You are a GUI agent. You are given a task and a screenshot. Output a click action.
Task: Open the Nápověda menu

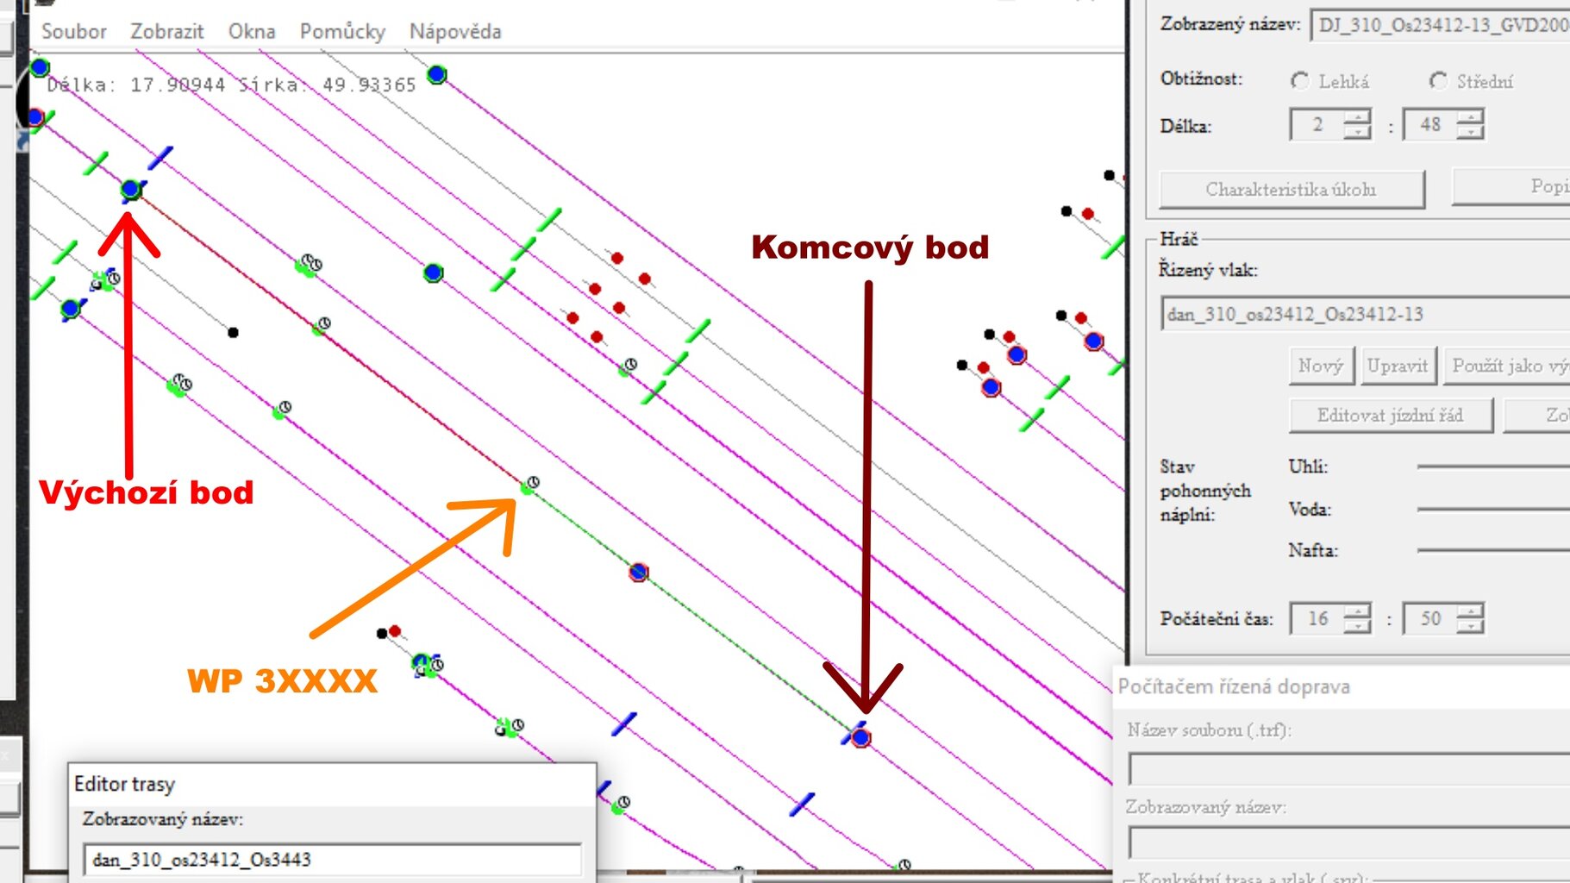click(x=455, y=31)
